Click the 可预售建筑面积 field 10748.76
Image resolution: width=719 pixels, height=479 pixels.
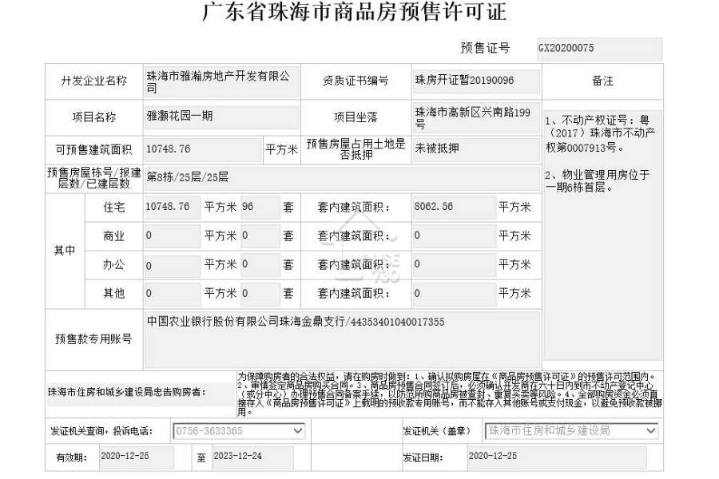click(203, 150)
